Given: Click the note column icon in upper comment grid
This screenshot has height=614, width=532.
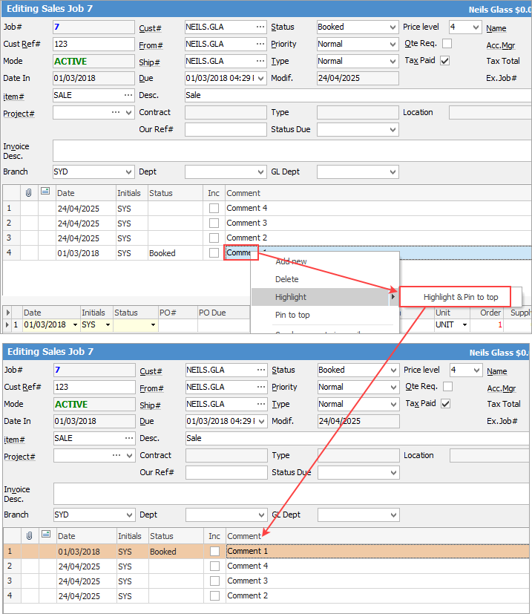Looking at the screenshot, I should point(46,193).
